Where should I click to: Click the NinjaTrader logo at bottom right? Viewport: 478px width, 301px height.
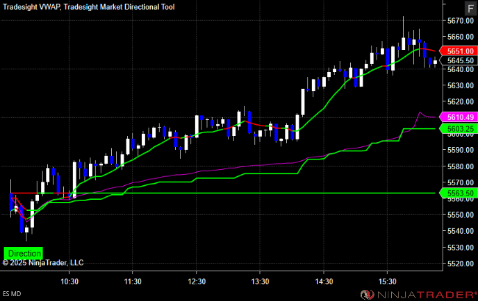click(418, 294)
